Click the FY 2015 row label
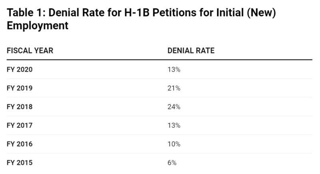Image resolution: width=320 pixels, height=174 pixels. click(20, 162)
